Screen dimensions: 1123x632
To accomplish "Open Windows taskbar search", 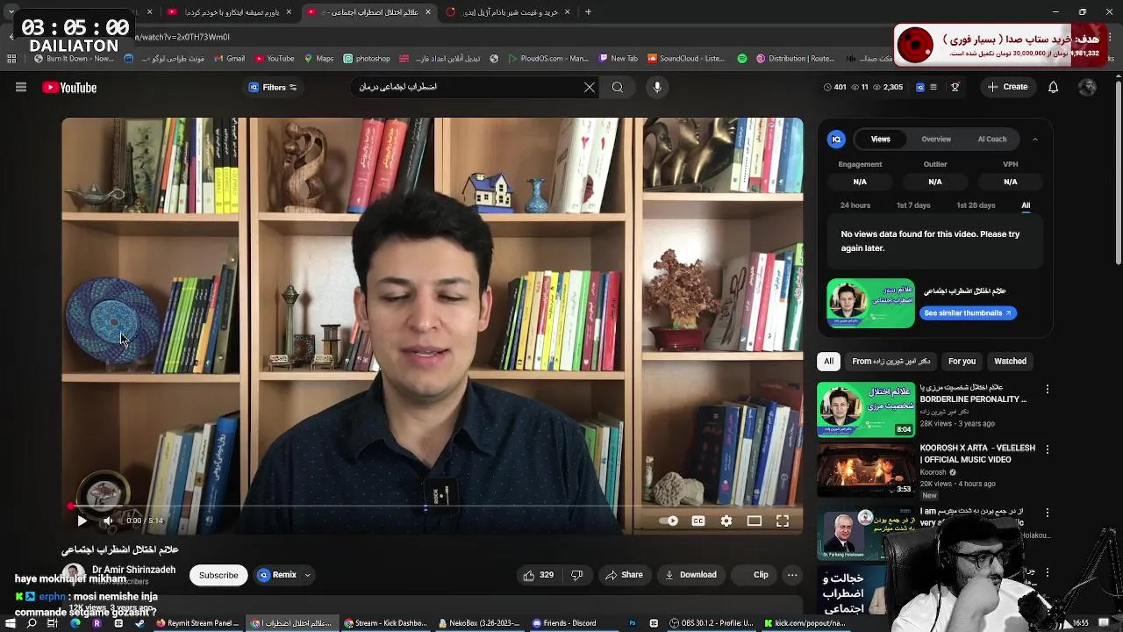I will [x=32, y=623].
